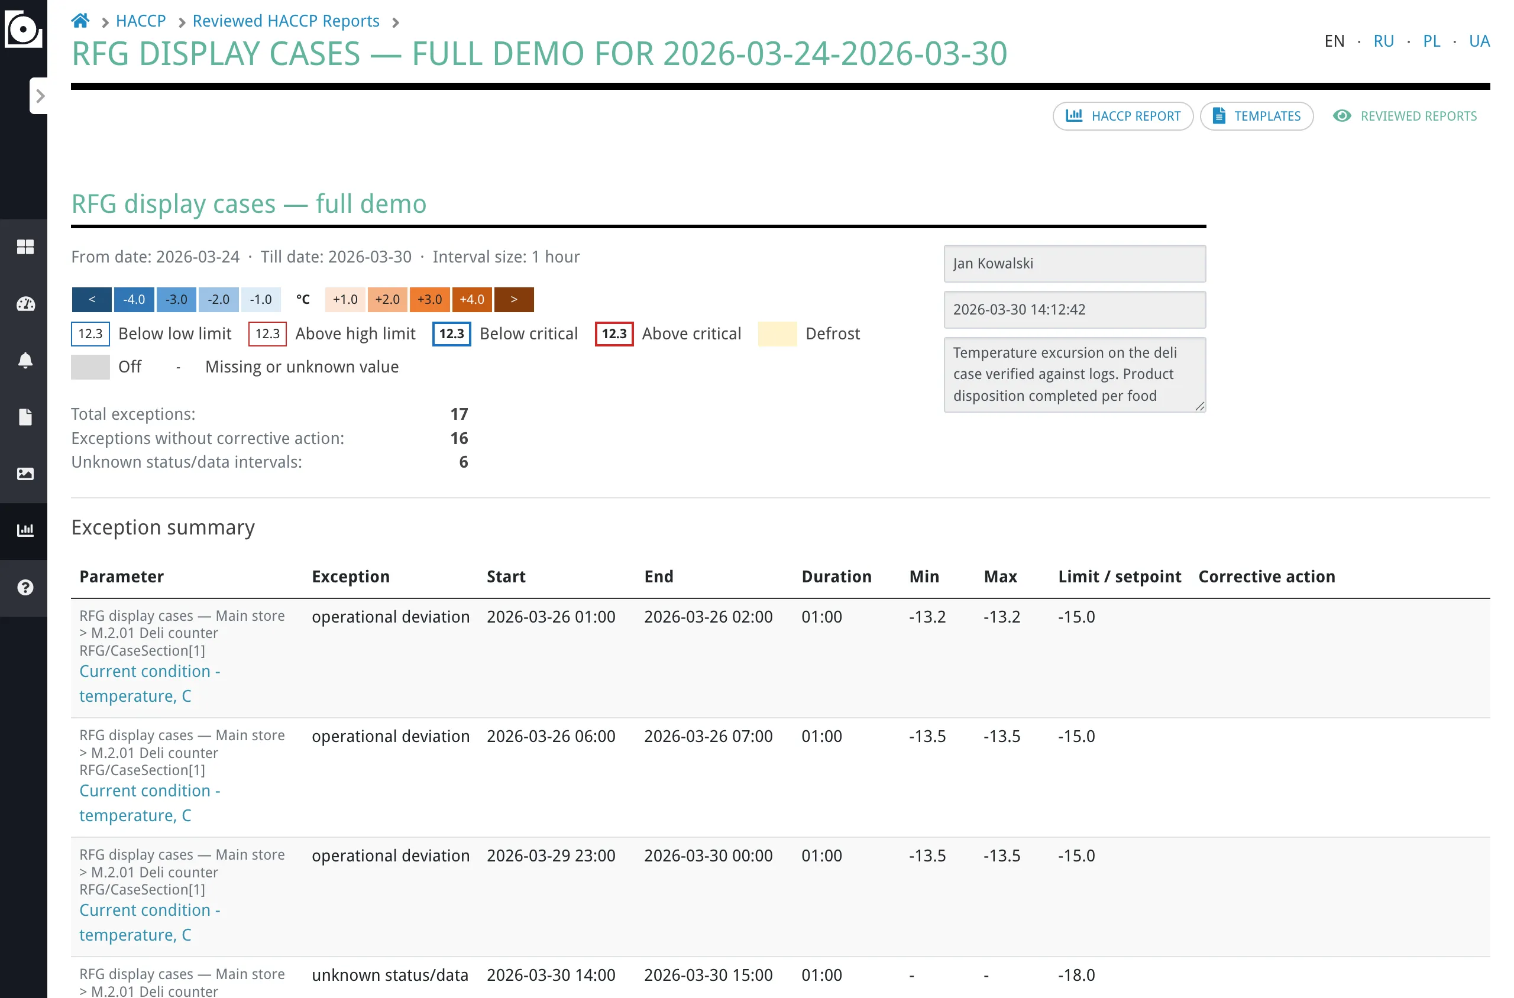The image size is (1514, 998).
Task: Click the Start column header
Action: [x=506, y=576]
